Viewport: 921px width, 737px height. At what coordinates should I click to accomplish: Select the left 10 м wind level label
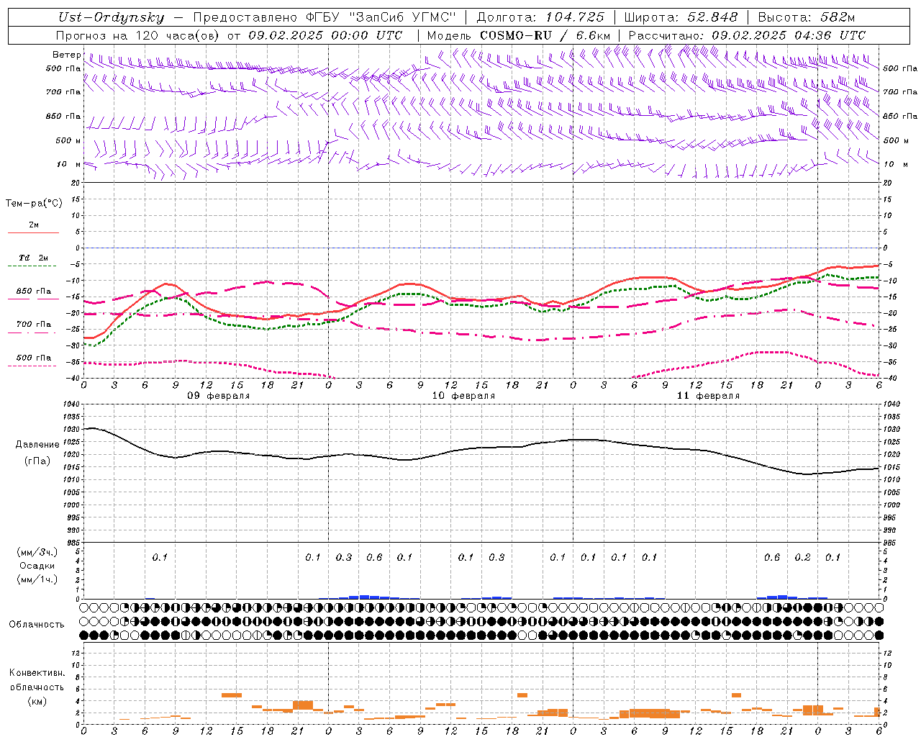(69, 164)
